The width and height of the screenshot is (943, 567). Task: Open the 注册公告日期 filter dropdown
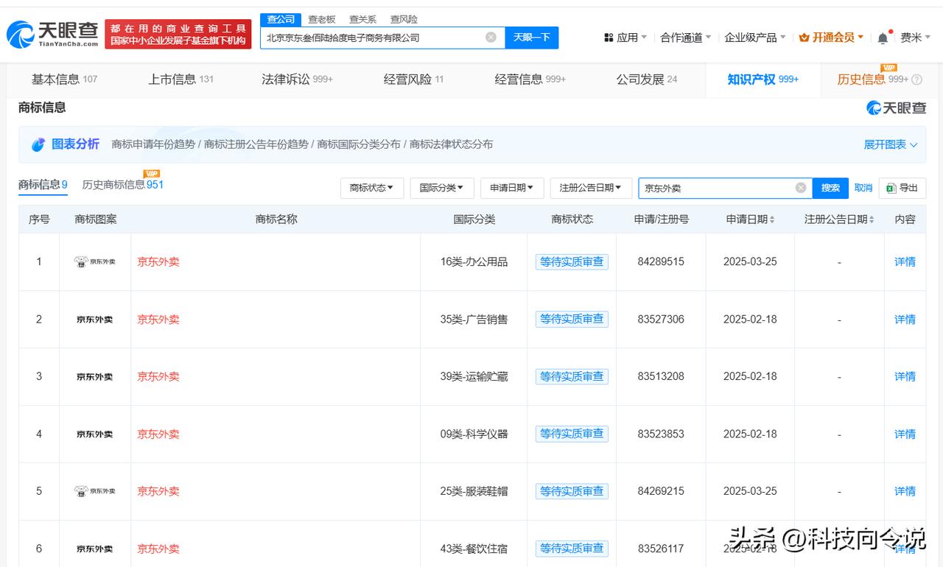(x=591, y=188)
